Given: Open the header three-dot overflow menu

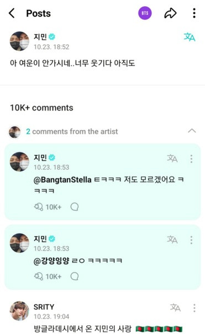Looking at the screenshot, I should [194, 13].
